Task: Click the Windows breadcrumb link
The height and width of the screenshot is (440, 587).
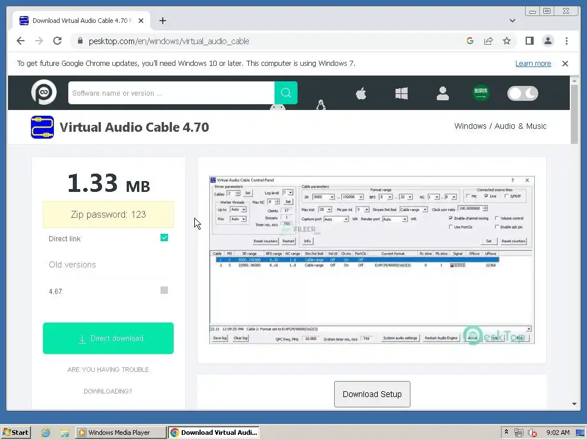Action: coord(470,126)
